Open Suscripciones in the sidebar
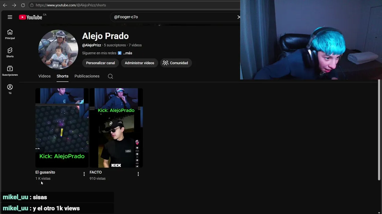 [10, 71]
